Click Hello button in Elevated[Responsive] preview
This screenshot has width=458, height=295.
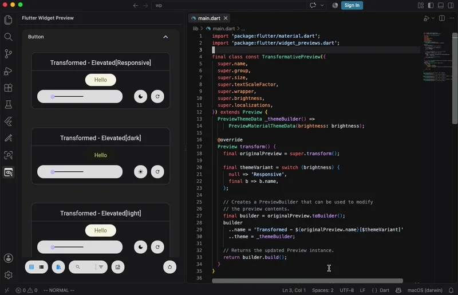tap(101, 80)
